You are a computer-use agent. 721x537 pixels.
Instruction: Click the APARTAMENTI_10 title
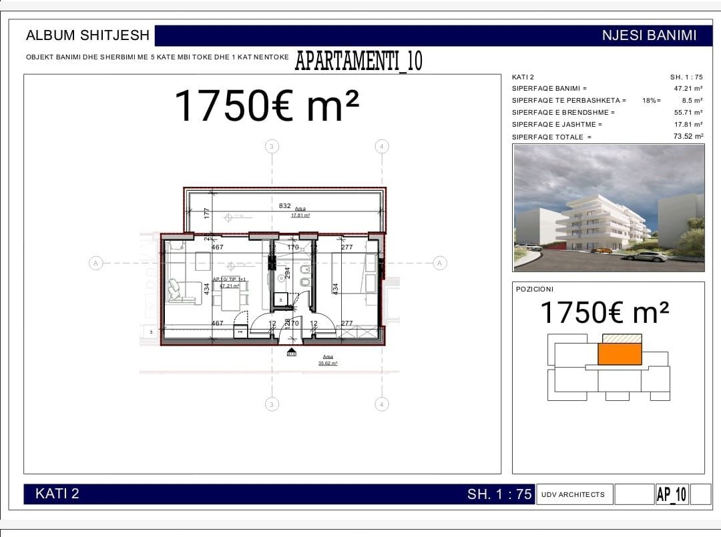tap(358, 61)
